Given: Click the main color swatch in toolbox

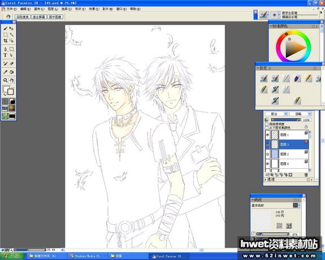Looking at the screenshot, I should pyautogui.click(x=6, y=89).
